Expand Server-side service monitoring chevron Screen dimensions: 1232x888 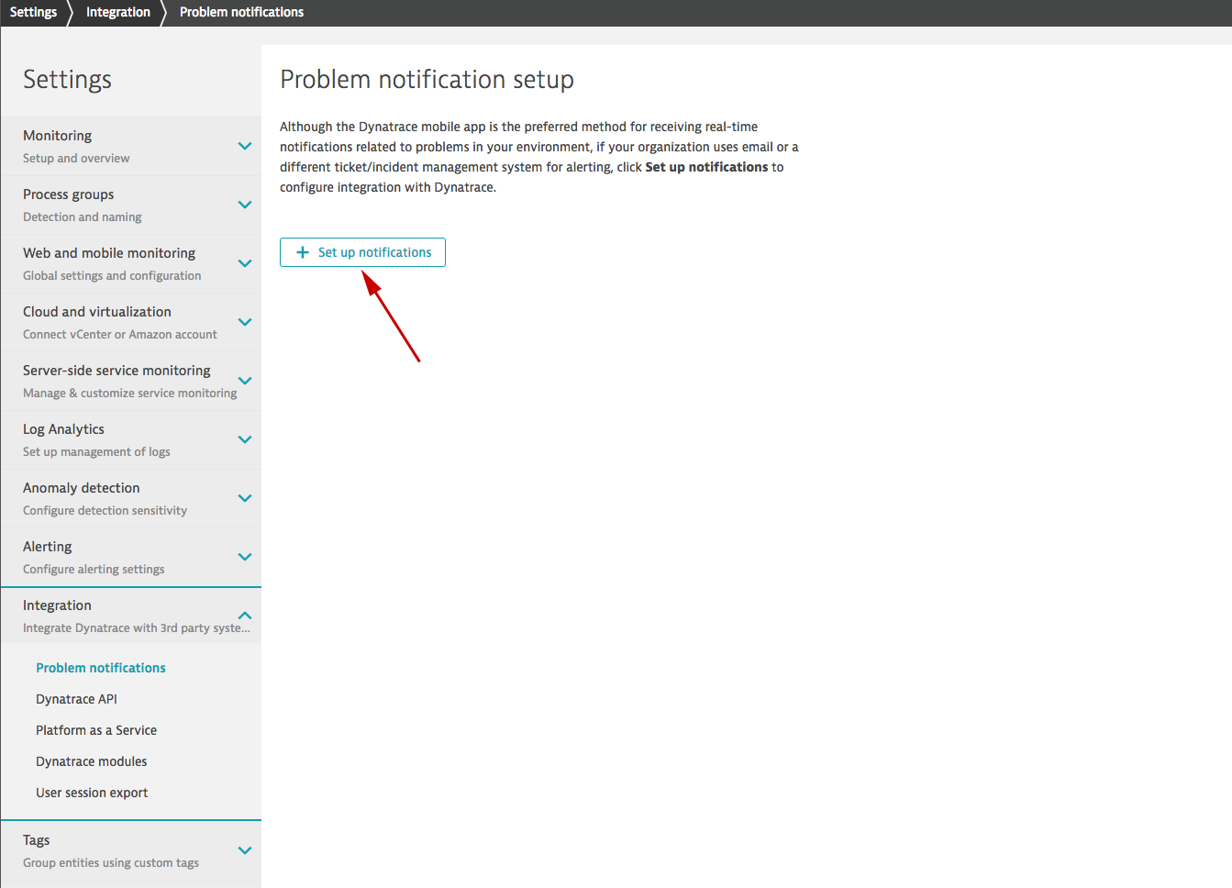(x=245, y=381)
